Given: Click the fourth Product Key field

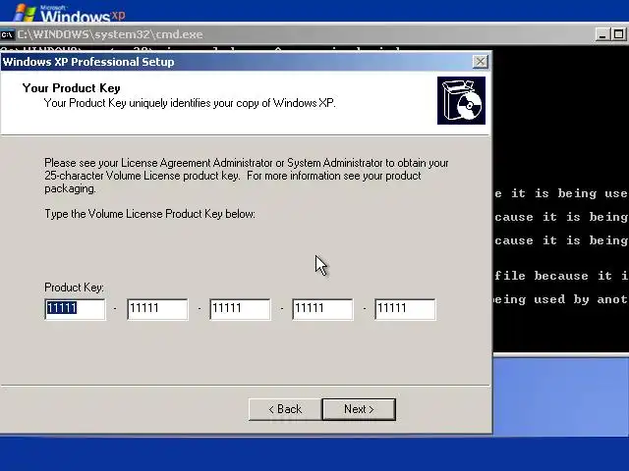Looking at the screenshot, I should [x=322, y=309].
